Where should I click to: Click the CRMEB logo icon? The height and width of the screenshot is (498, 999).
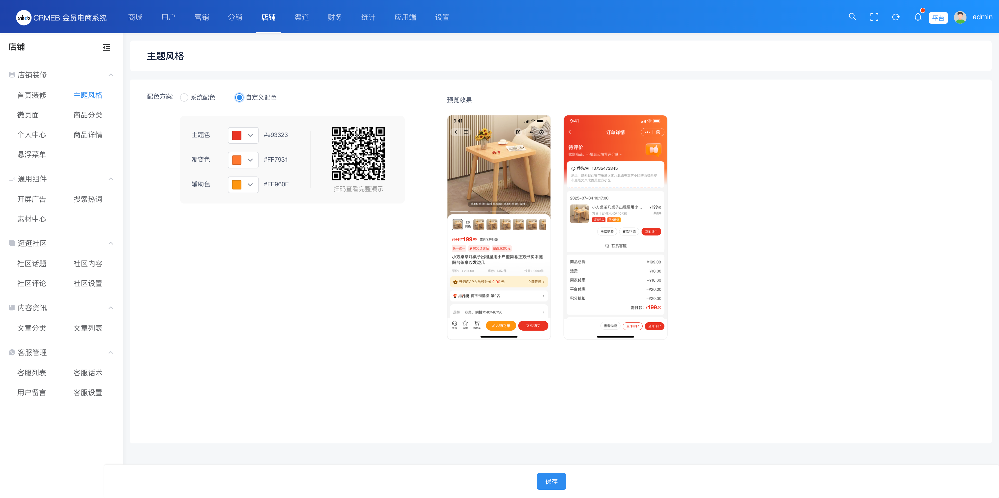(x=24, y=17)
